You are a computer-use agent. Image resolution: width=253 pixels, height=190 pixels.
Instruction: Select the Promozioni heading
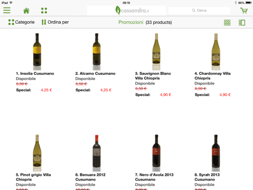pyautogui.click(x=131, y=22)
